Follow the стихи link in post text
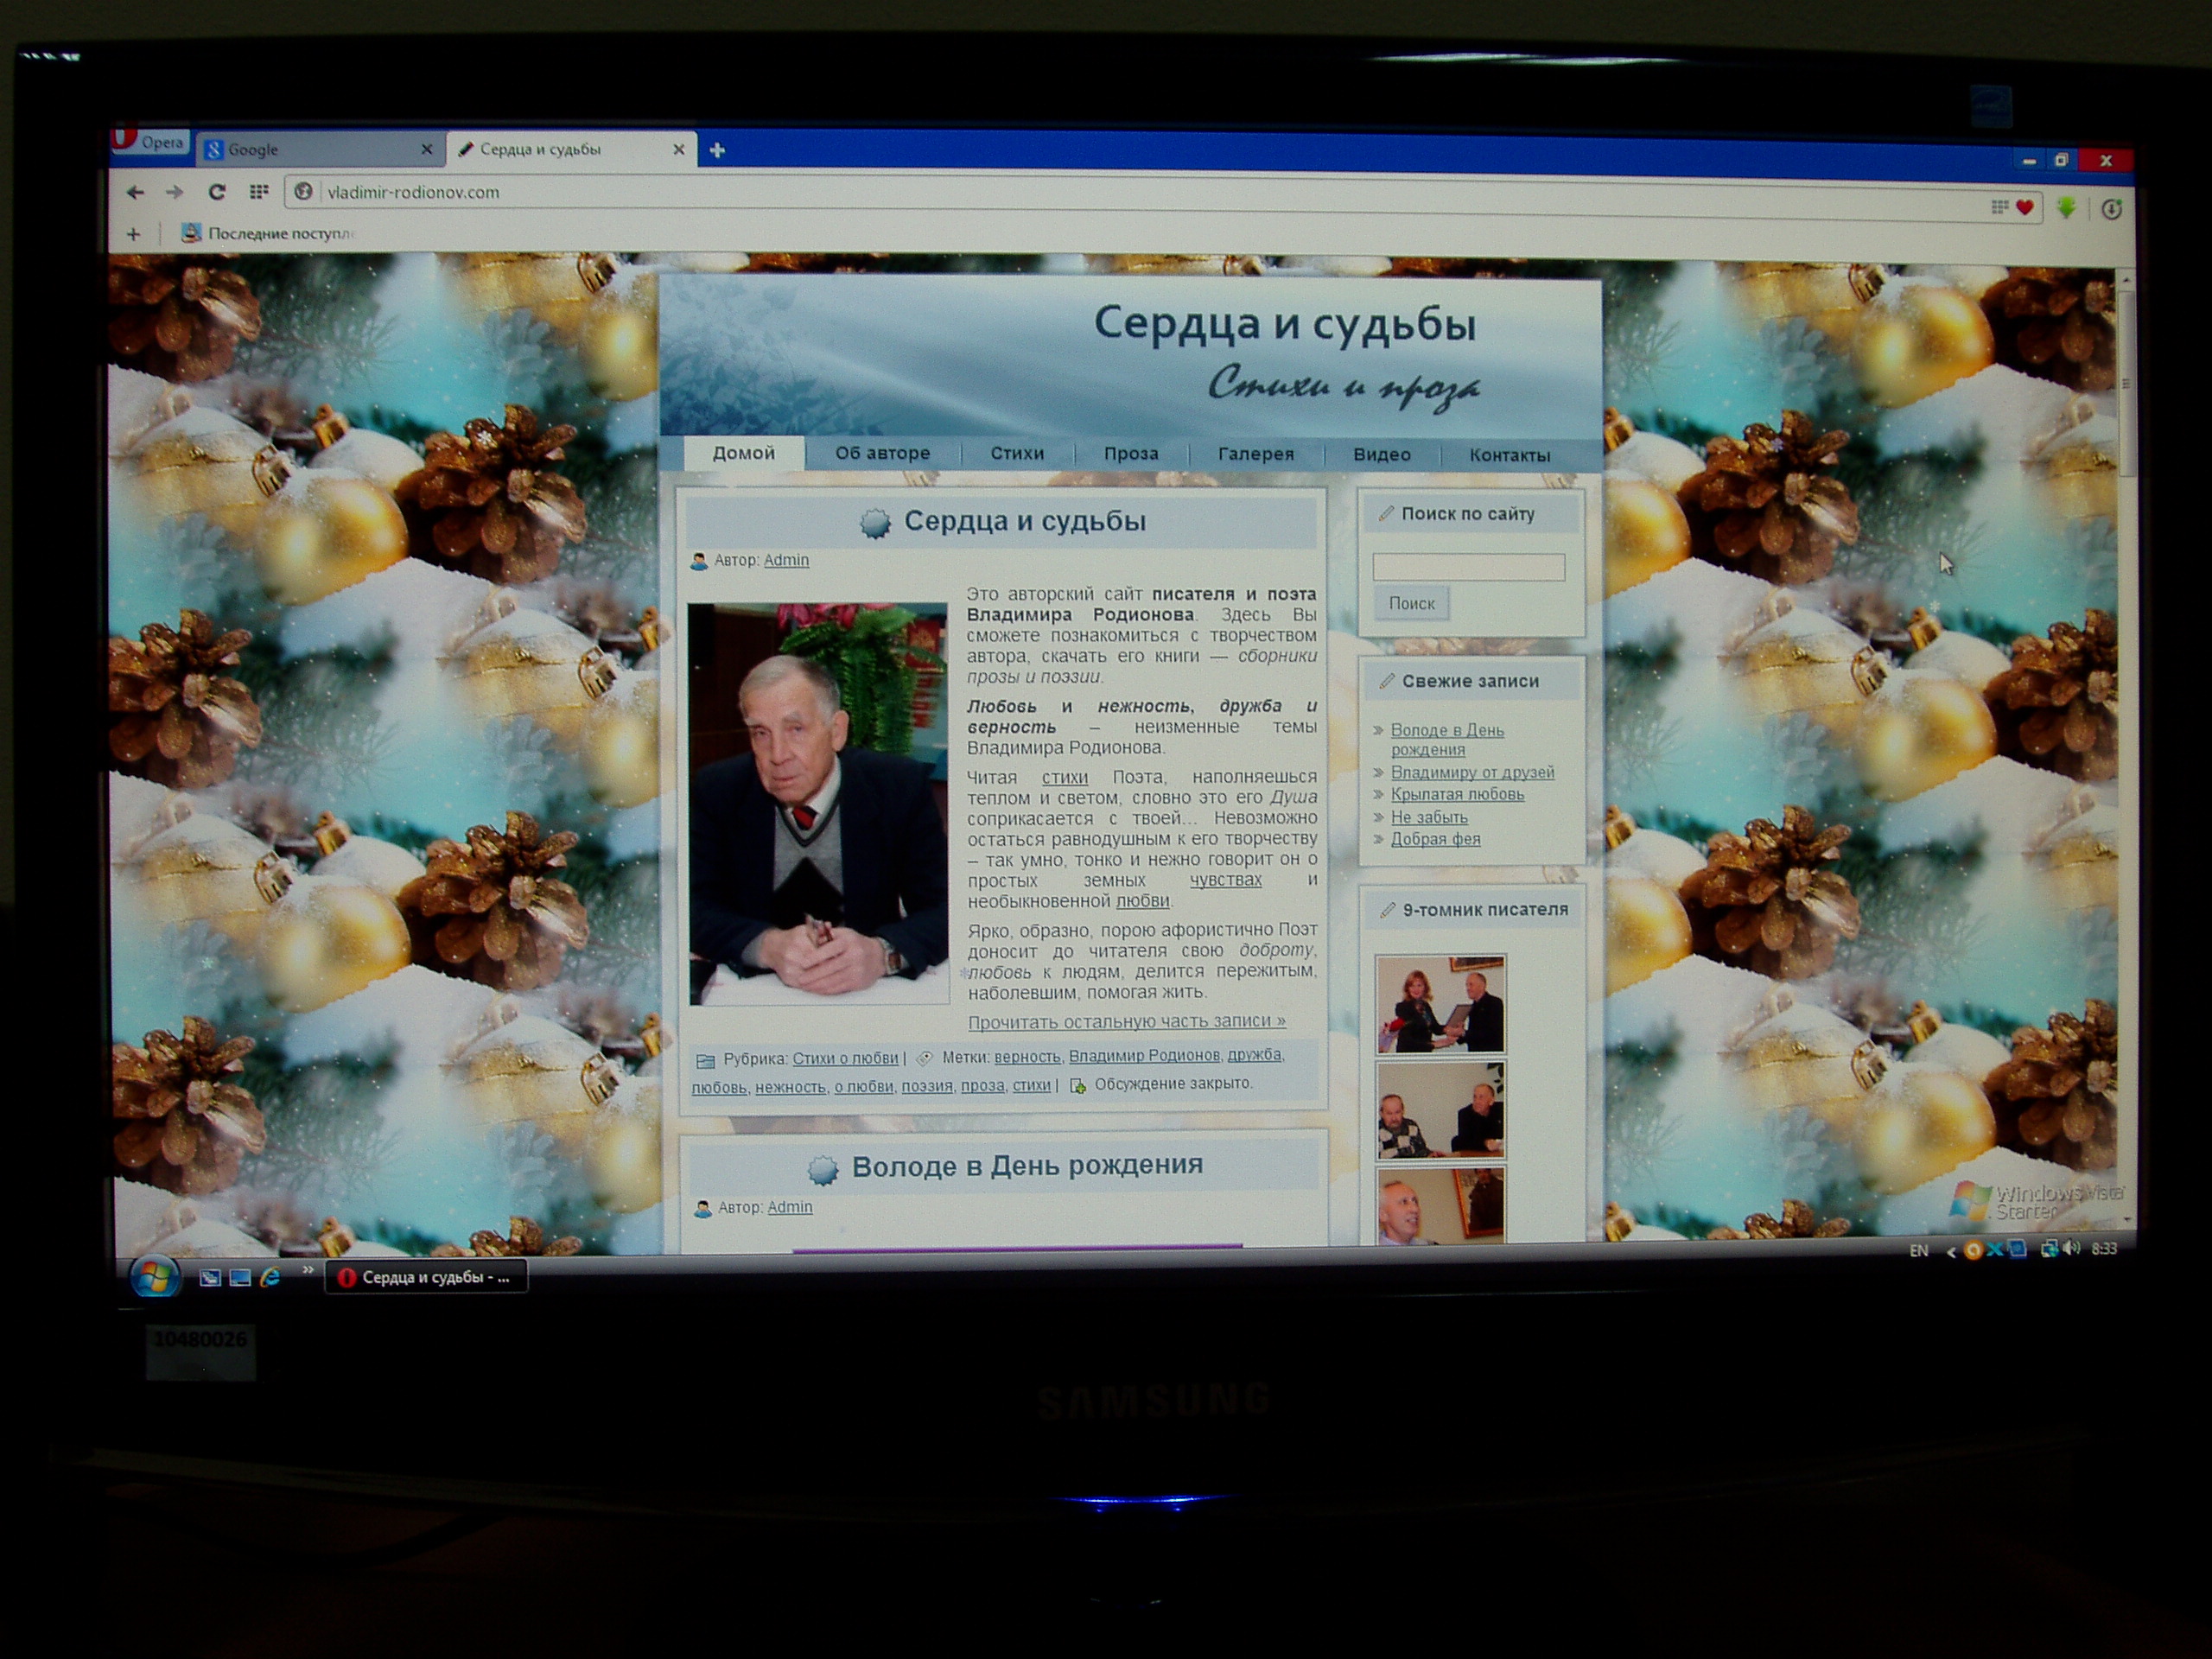Viewport: 2212px width, 1659px height. tap(1065, 777)
